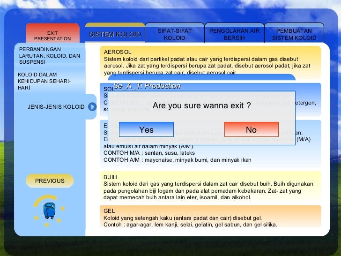
Task: Click the 'Contoh : agar-agar, lem kanji' line
Action: [190, 225]
